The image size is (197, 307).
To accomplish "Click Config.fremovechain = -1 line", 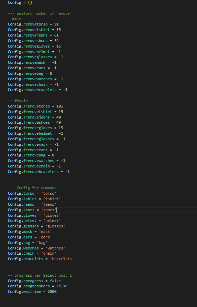I will 34,166.
